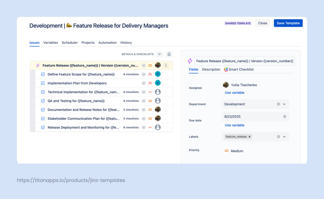324x199 pixels.
Task: Toggle checkbox for Documentation and Release Notes
Action: (x=43, y=110)
